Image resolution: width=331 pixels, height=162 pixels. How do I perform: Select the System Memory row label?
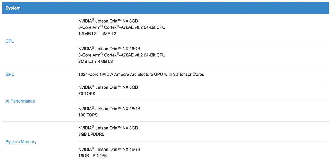21,142
